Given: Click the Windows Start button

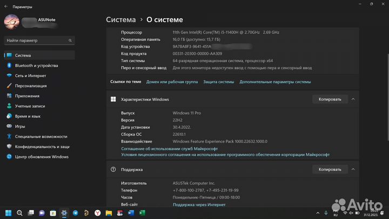Looking at the screenshot, I should (x=8, y=213).
